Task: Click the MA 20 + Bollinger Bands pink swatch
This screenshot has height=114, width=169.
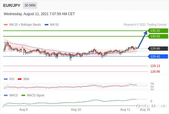Action: point(6,25)
